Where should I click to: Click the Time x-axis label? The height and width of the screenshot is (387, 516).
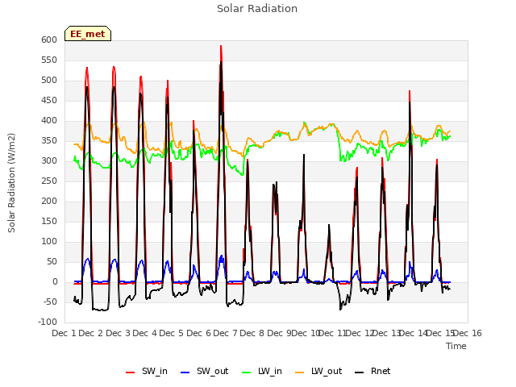point(456,346)
